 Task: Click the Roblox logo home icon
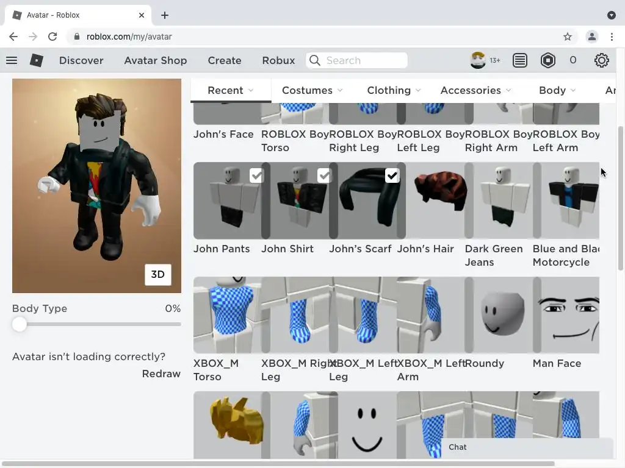tap(36, 60)
